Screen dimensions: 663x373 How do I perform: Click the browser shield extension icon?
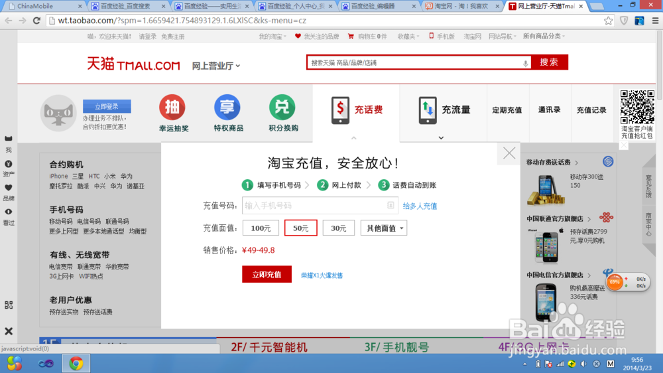(x=624, y=21)
